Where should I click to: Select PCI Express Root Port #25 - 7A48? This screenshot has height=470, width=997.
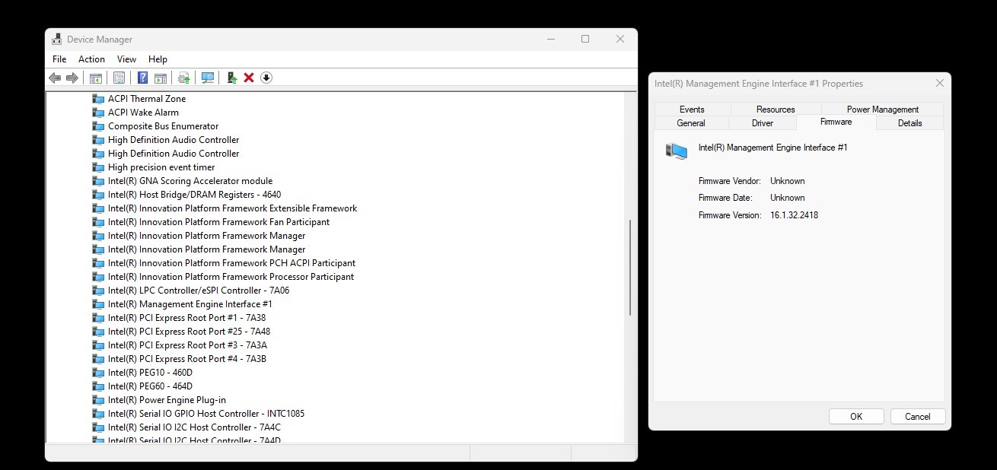(x=189, y=332)
